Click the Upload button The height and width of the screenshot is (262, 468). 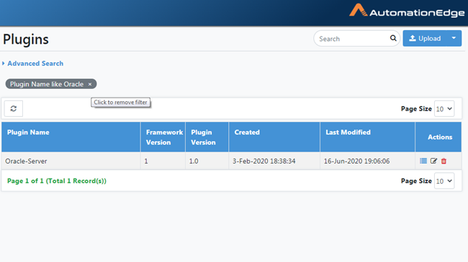pos(425,38)
